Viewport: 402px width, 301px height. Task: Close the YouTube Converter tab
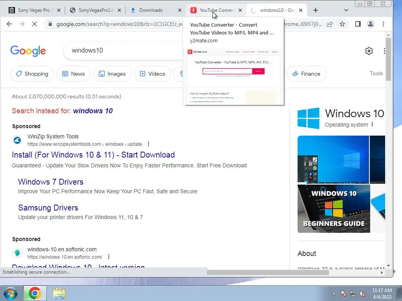[240, 10]
